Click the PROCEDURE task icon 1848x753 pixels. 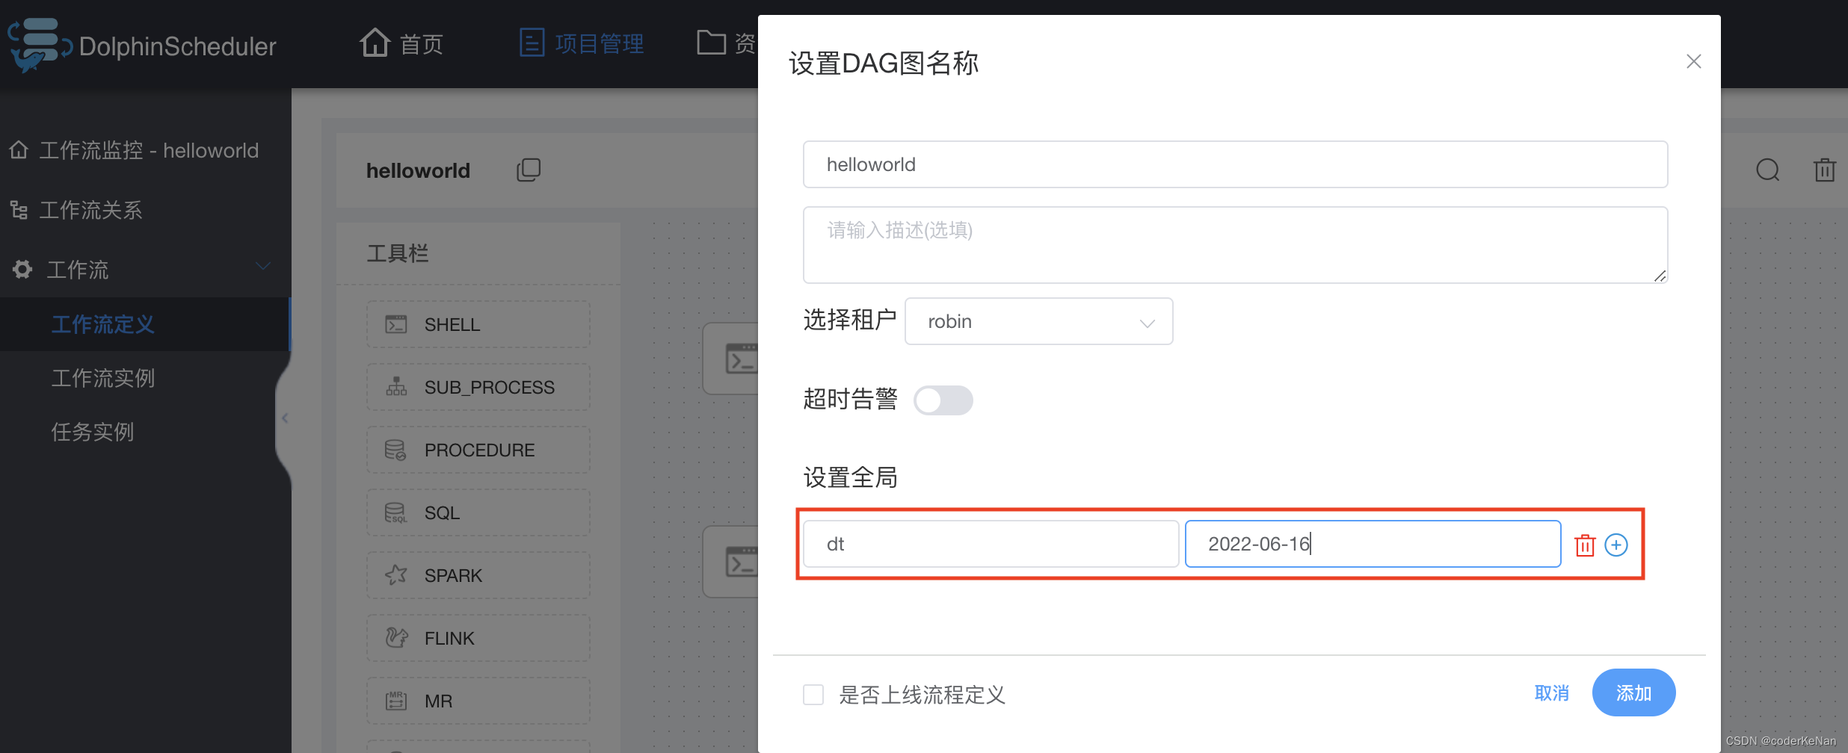click(395, 450)
